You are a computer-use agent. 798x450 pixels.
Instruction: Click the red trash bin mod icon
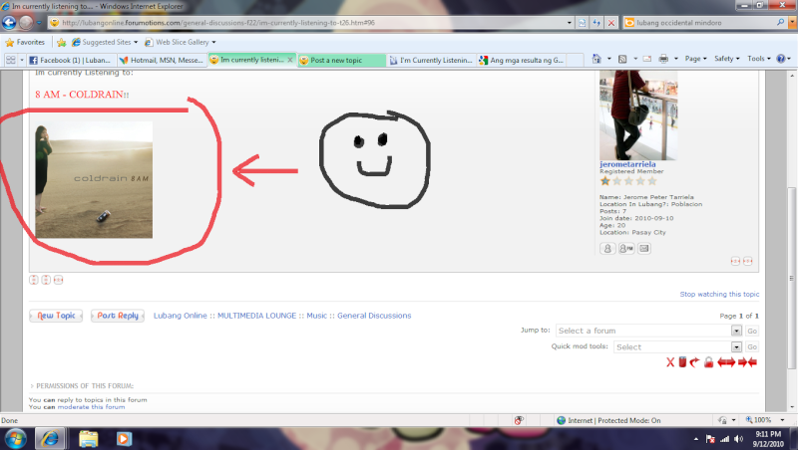[682, 361]
